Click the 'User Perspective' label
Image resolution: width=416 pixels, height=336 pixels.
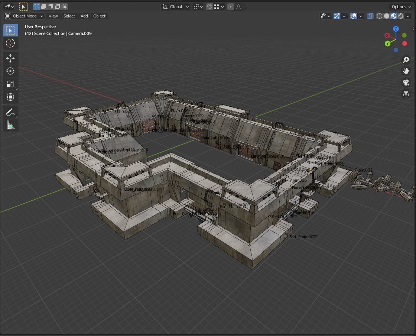coord(40,27)
